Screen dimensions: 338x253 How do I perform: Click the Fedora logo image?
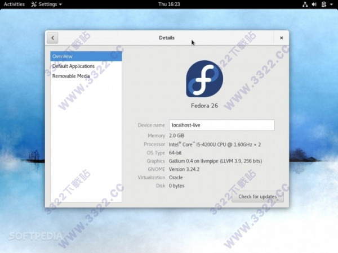click(204, 79)
